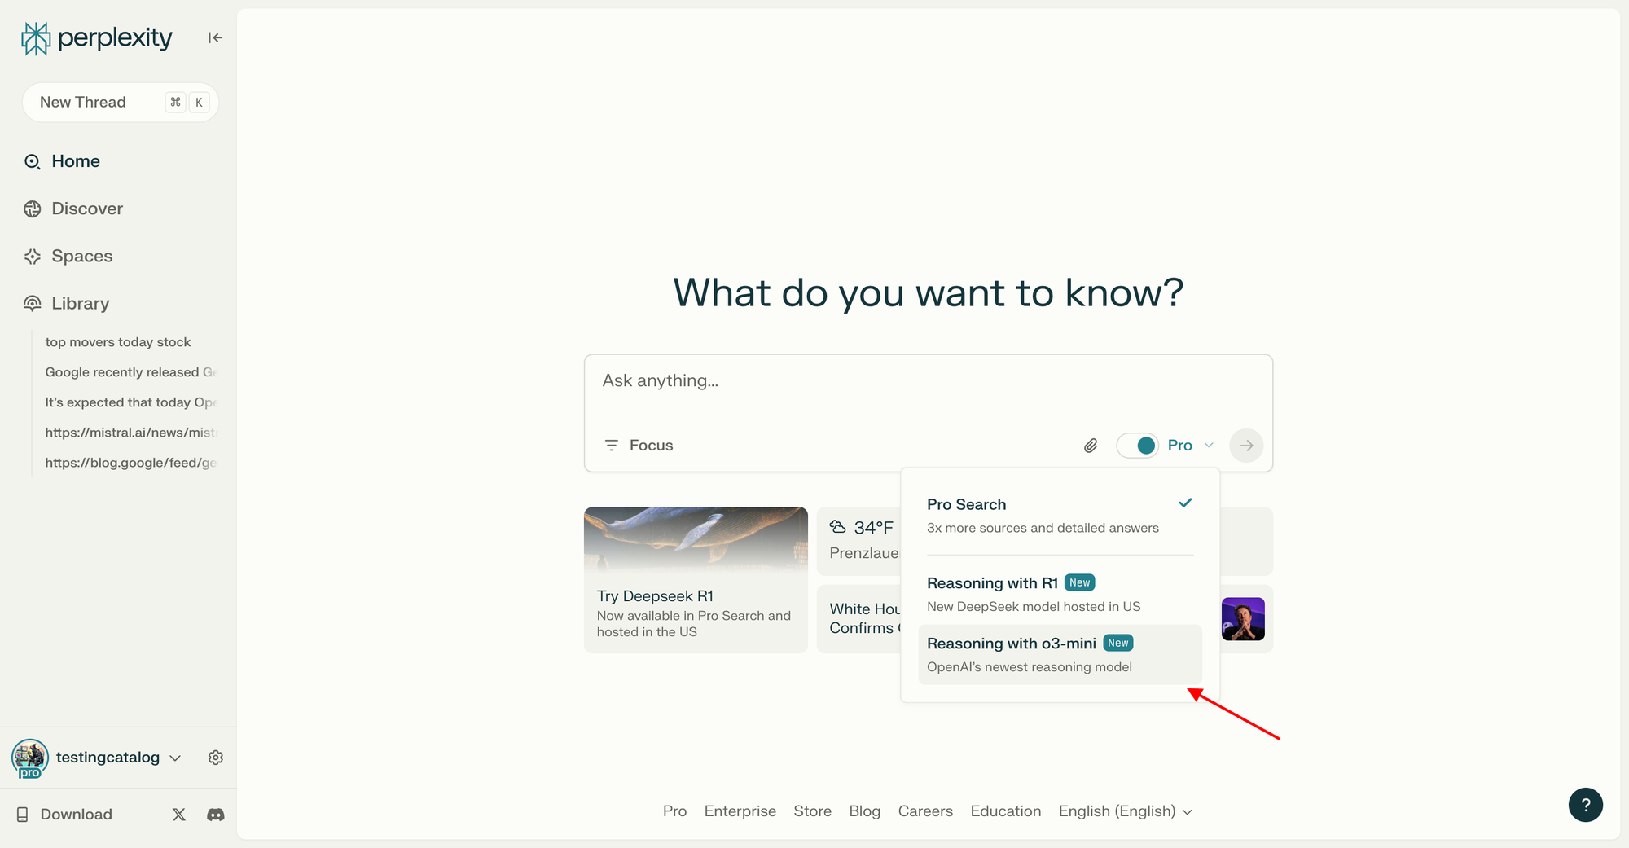The width and height of the screenshot is (1629, 848).
Task: Click the Spaces sparkle icon
Action: [x=33, y=256]
